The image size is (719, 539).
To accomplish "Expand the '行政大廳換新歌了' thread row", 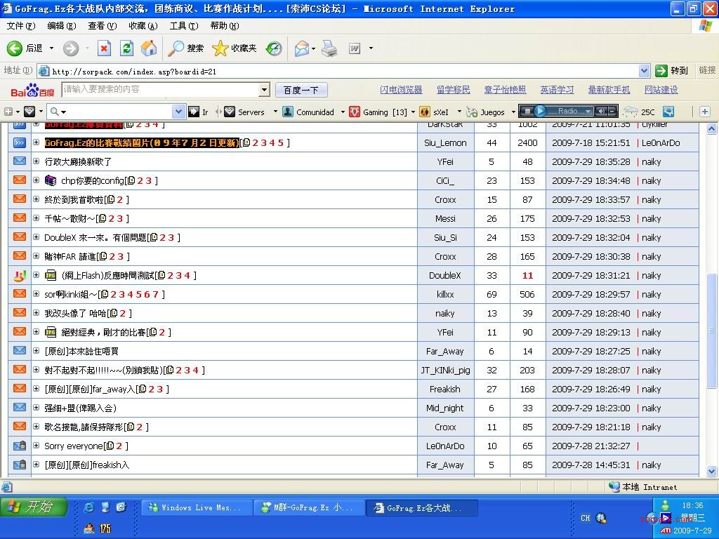I will coord(37,161).
